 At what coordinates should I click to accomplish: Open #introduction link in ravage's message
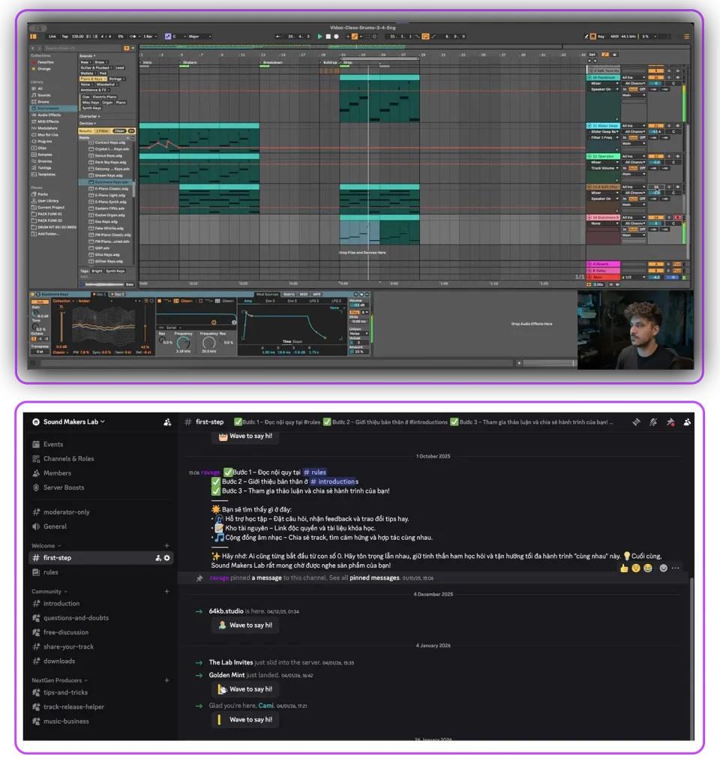click(333, 481)
